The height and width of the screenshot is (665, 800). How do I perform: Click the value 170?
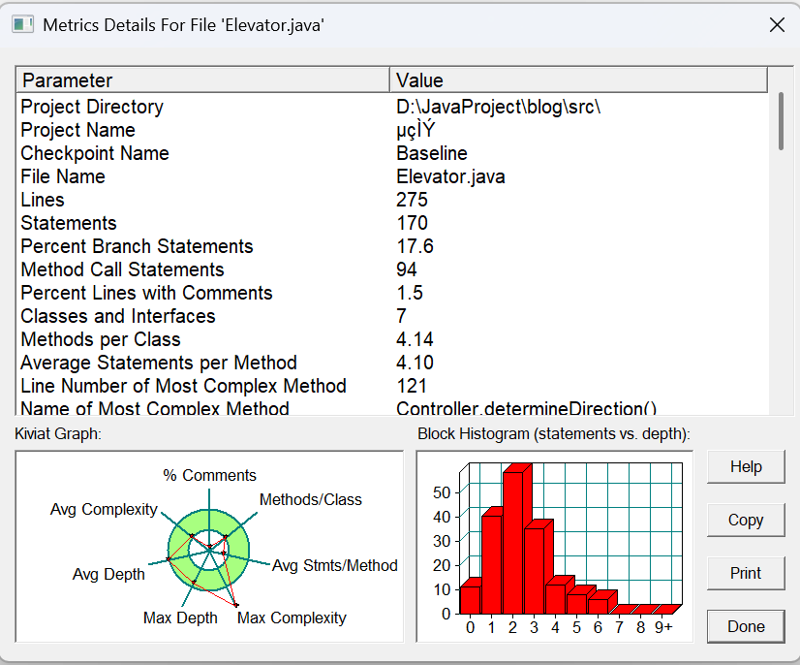[412, 223]
